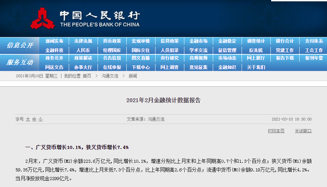Open 调查统计 section
Viewport: 327px width, 187px height.
256,41
